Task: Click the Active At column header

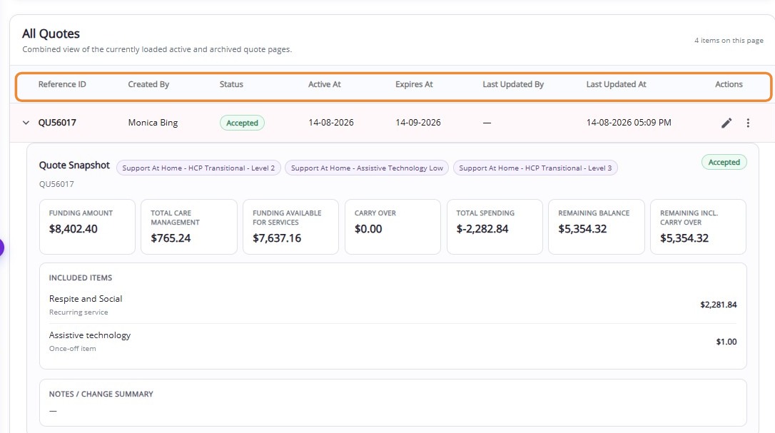Action: point(324,84)
